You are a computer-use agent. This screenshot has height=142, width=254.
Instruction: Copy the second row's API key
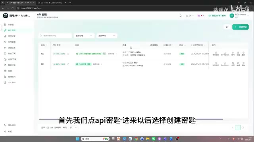(x=68, y=64)
